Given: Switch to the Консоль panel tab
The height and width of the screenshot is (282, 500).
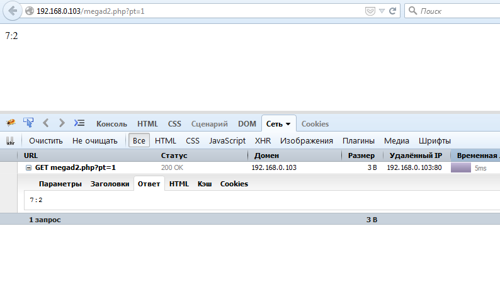Looking at the screenshot, I should (111, 124).
